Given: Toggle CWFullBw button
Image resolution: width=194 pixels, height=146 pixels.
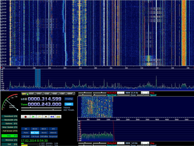Looking at the screenshot, I should [x=44, y=137].
